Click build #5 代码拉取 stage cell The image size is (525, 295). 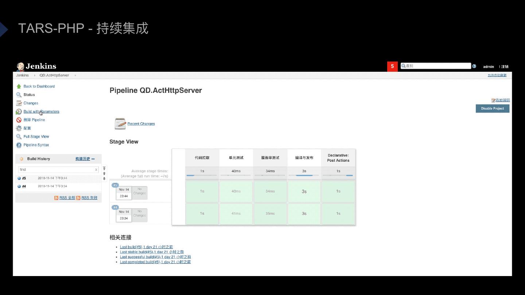click(202, 191)
